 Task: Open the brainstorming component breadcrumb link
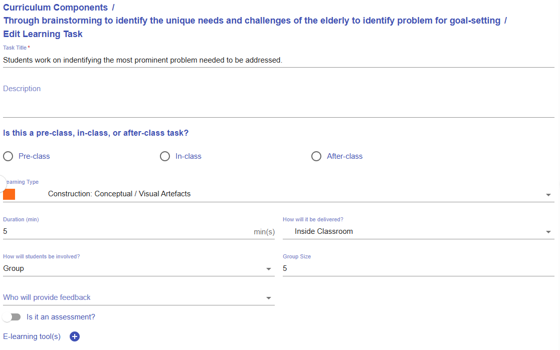[252, 21]
